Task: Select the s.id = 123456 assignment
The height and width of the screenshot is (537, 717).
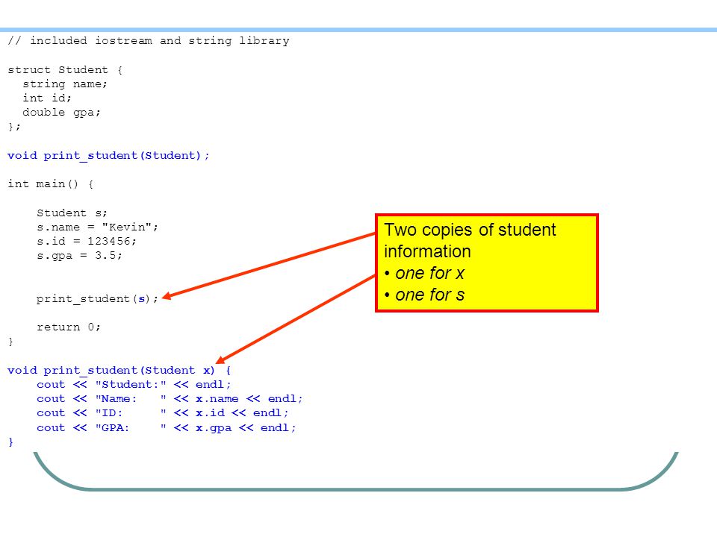Action: [x=87, y=241]
